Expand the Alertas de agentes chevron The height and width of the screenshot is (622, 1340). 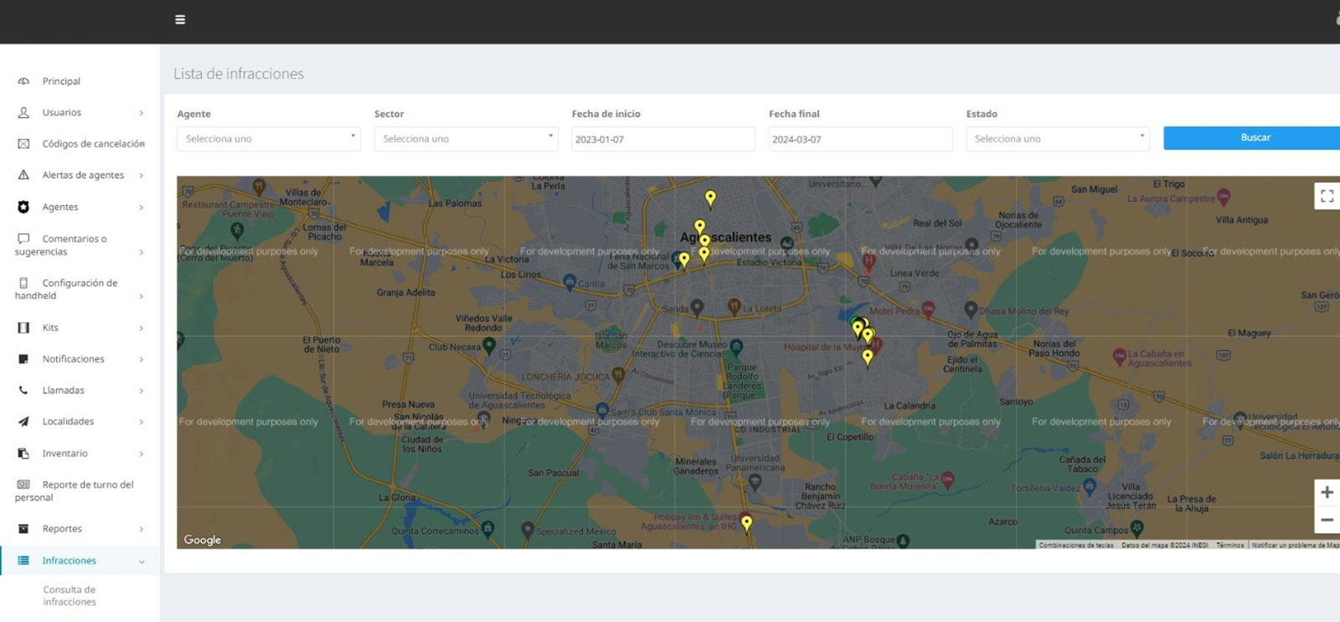tap(141, 175)
